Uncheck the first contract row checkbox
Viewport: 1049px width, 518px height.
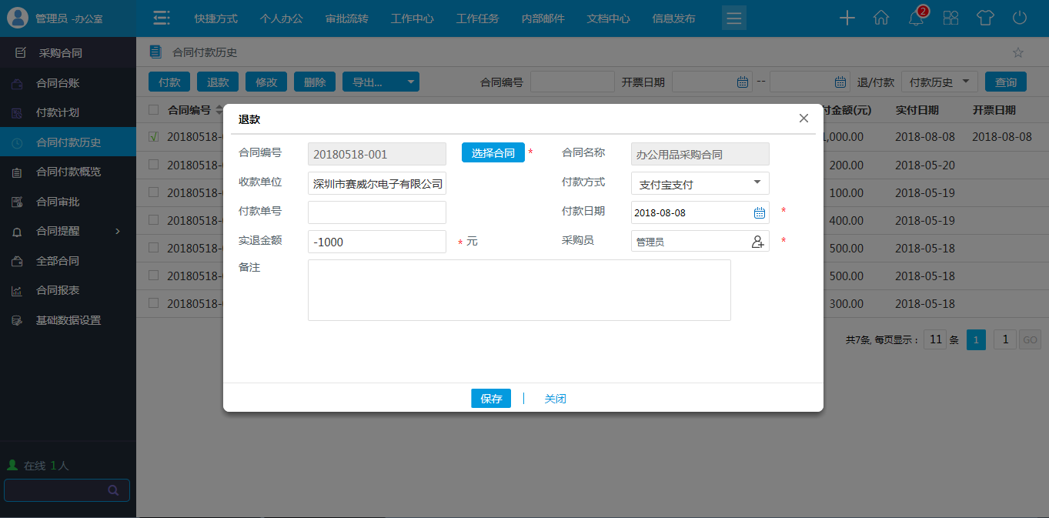click(154, 137)
